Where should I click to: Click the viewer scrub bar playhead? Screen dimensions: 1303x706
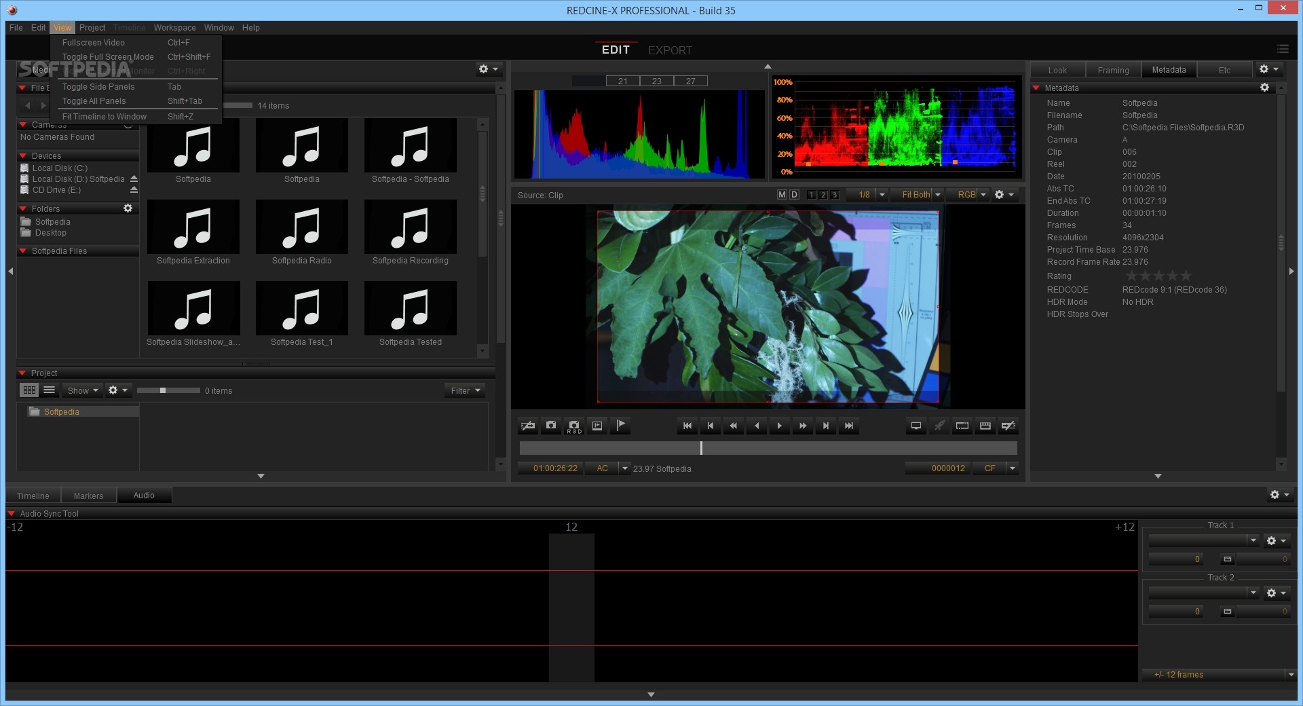tap(701, 448)
